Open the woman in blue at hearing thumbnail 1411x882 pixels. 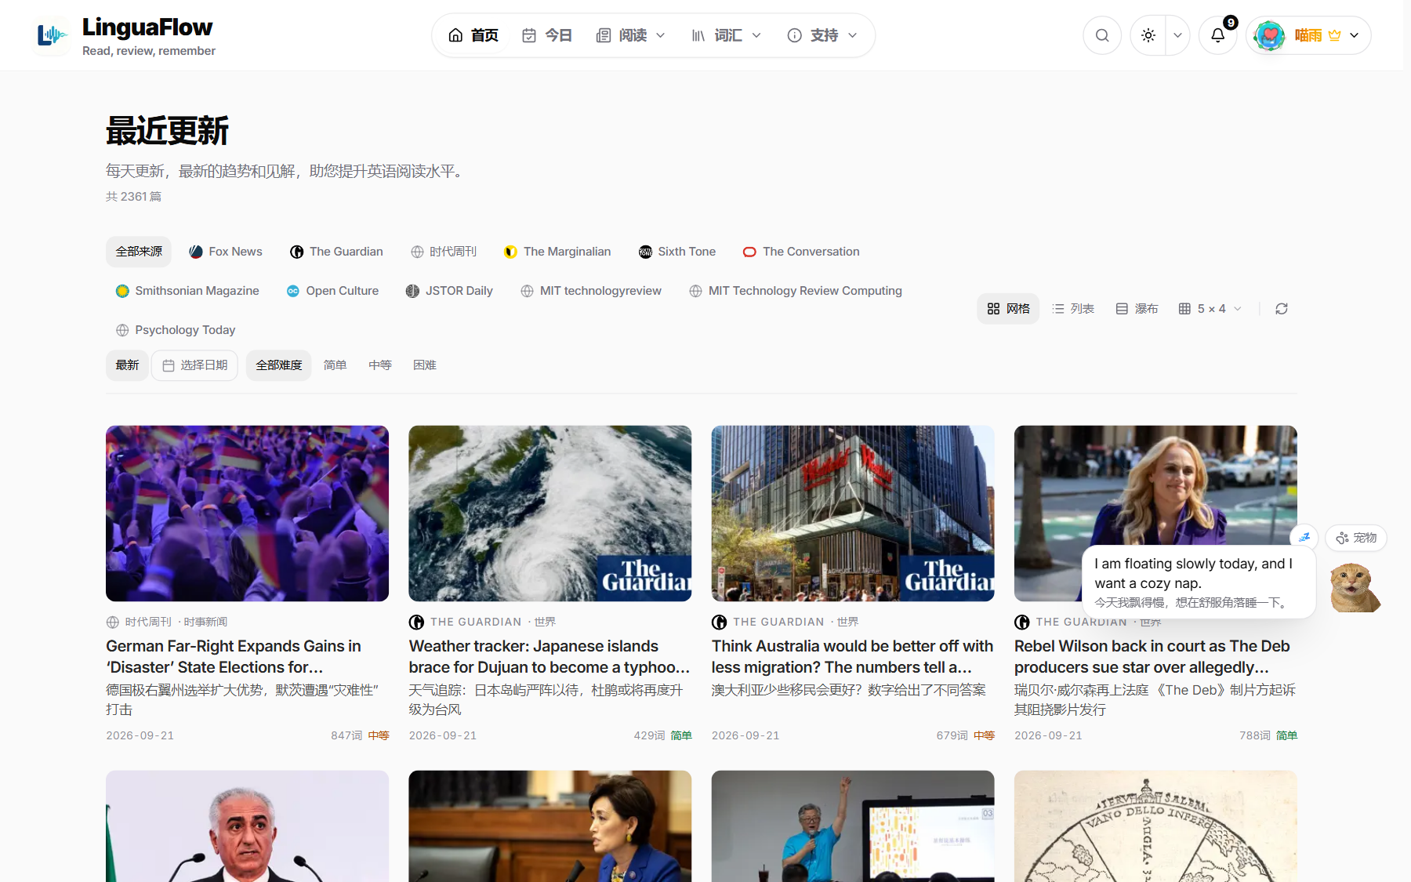coord(550,826)
